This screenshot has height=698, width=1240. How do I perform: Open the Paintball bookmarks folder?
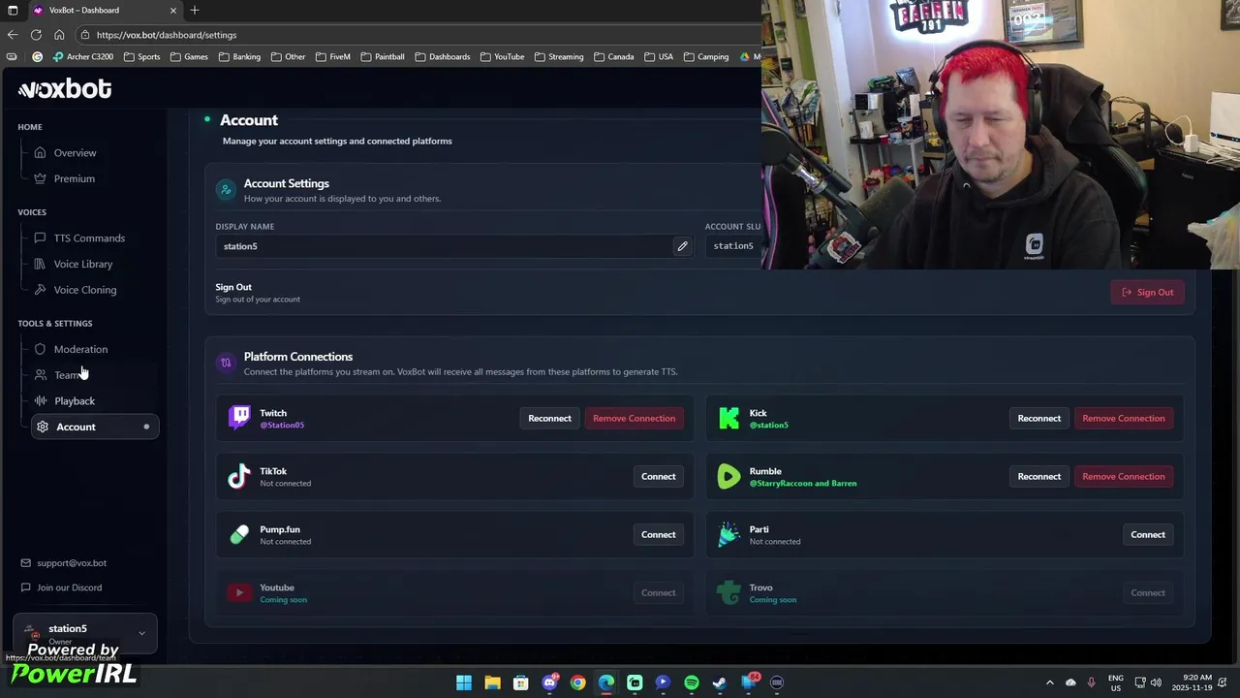(x=382, y=56)
